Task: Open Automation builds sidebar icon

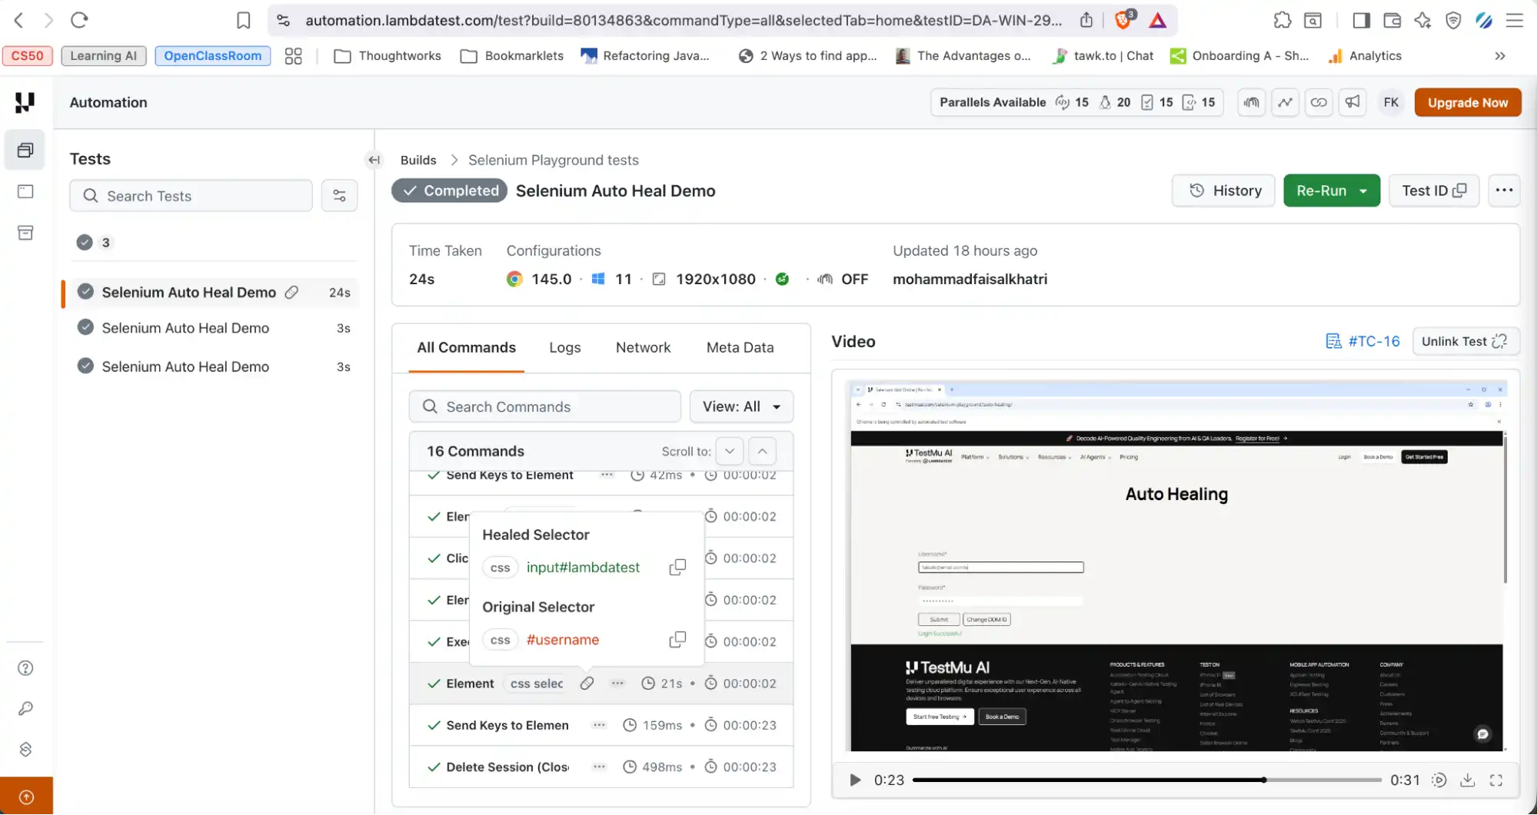Action: coord(25,150)
